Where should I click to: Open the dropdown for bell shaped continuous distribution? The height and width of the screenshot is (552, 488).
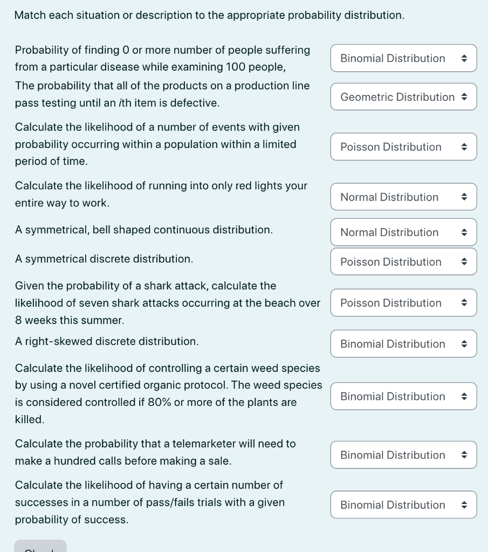[x=403, y=232]
